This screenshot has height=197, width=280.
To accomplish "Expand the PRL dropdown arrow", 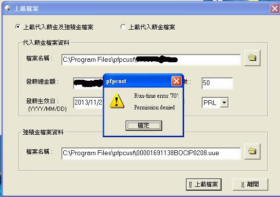I will (x=224, y=103).
